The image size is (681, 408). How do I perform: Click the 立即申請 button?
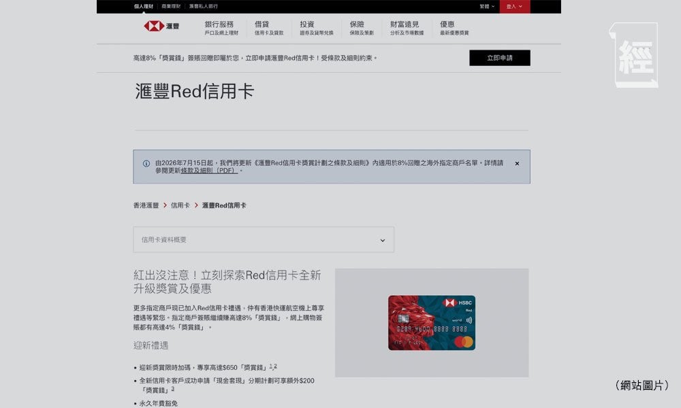[500, 58]
